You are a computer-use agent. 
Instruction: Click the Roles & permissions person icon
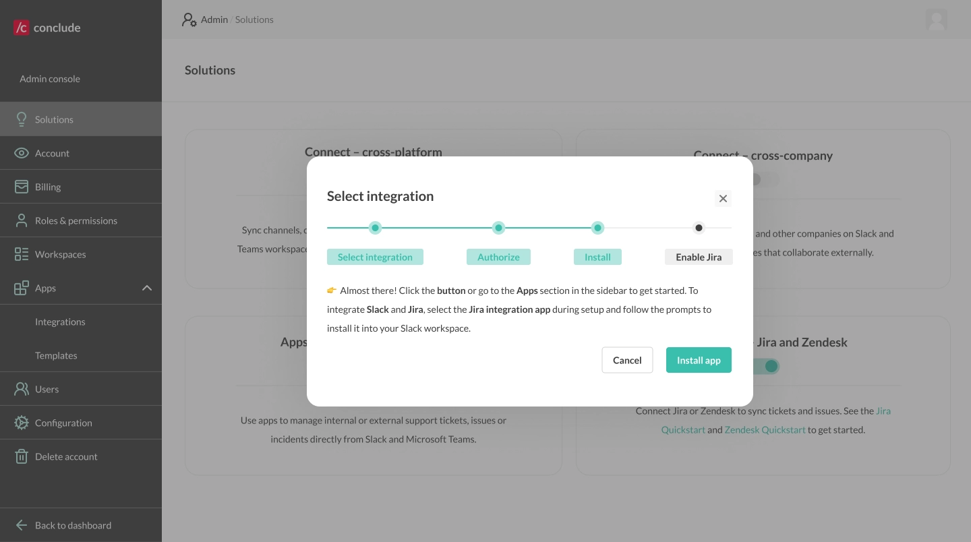click(22, 220)
